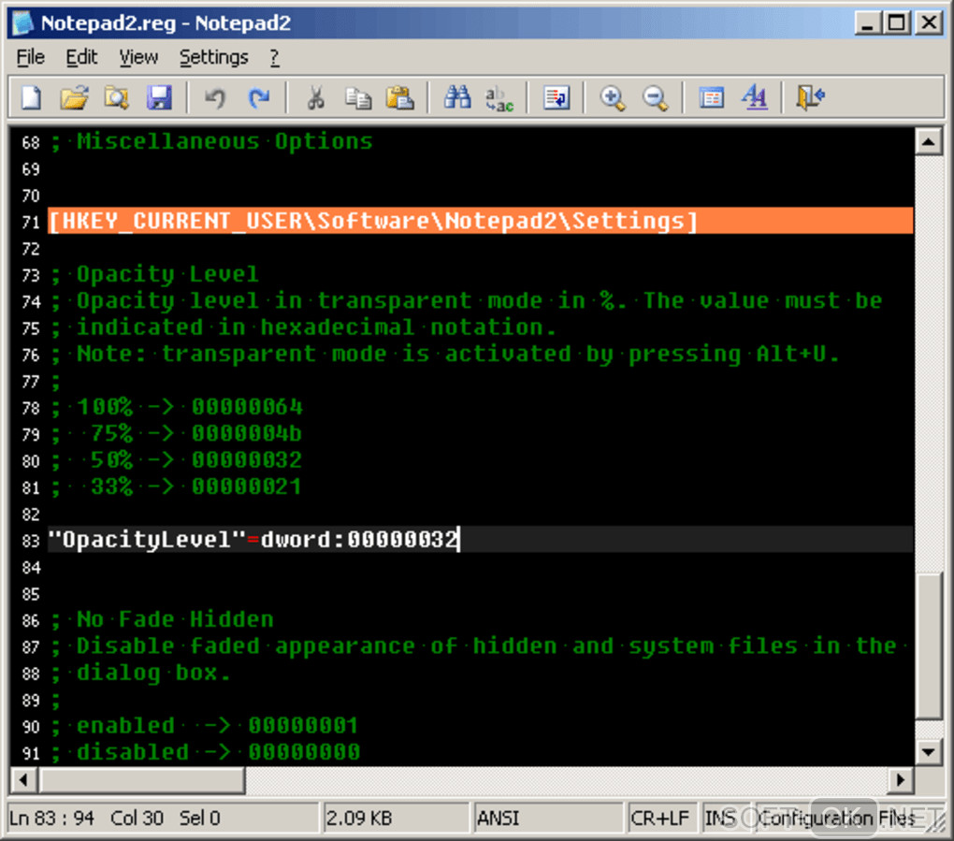Browse files with the magnifier folder icon
Screen dimensions: 954x841
tap(117, 97)
